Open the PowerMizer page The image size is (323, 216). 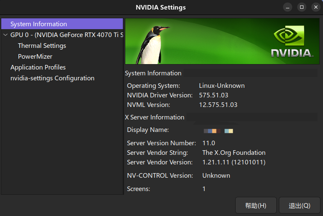(x=35, y=57)
